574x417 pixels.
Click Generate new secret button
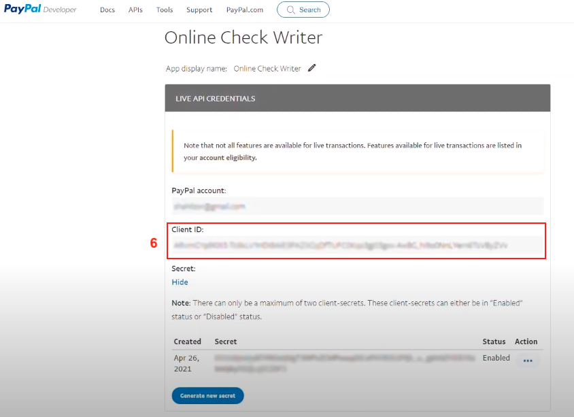click(x=207, y=395)
